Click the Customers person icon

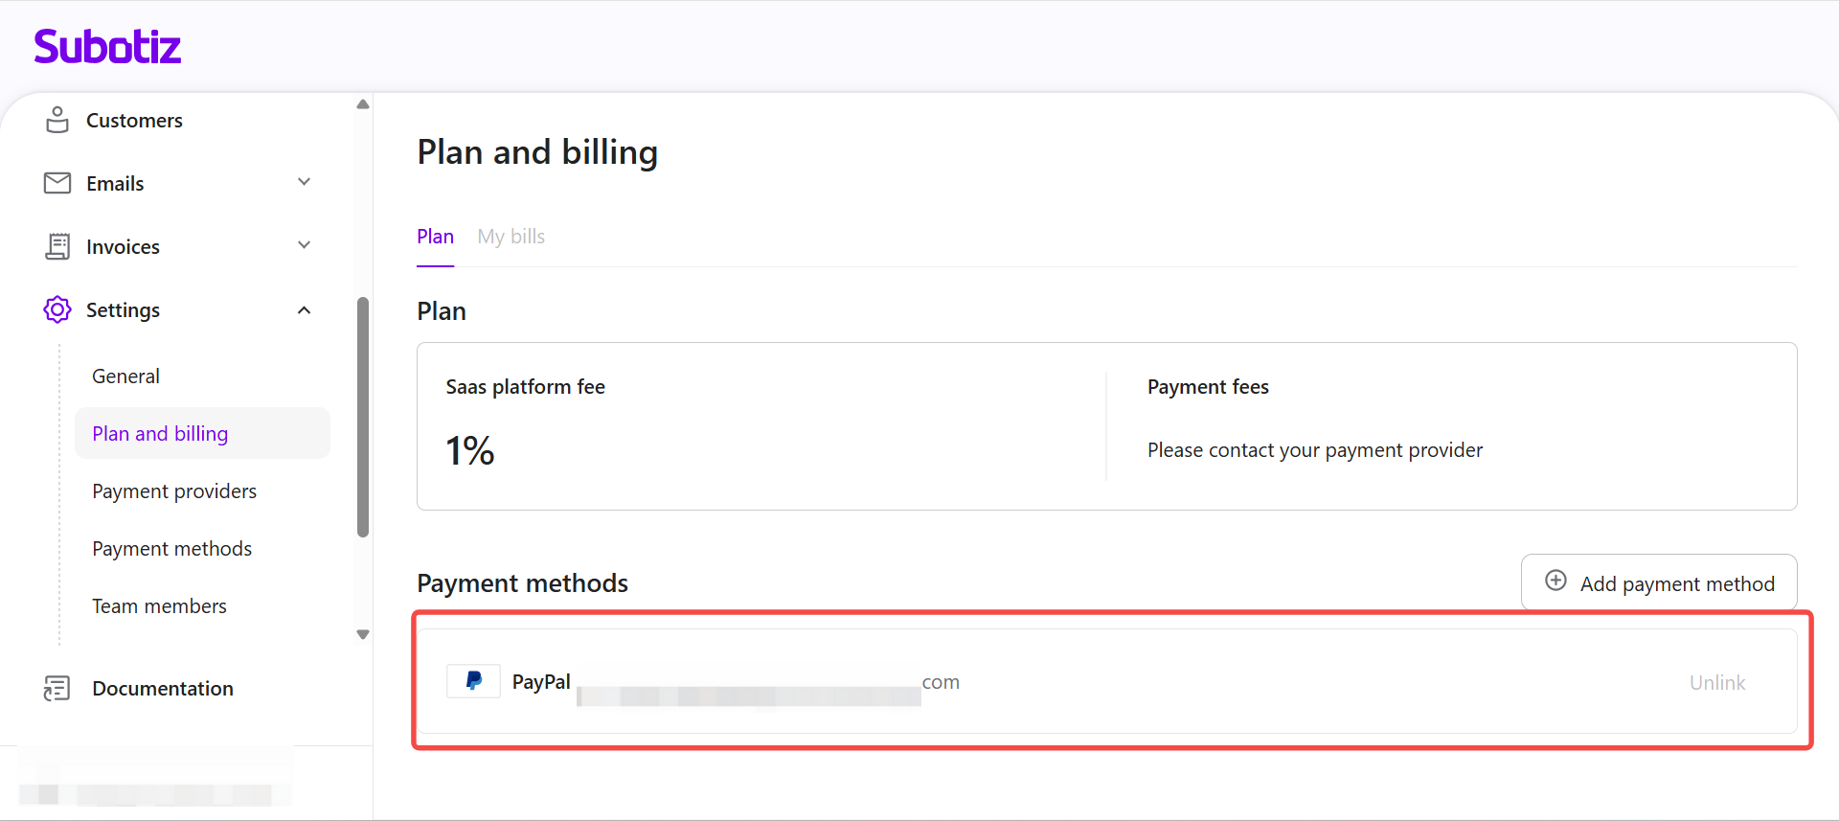point(57,120)
